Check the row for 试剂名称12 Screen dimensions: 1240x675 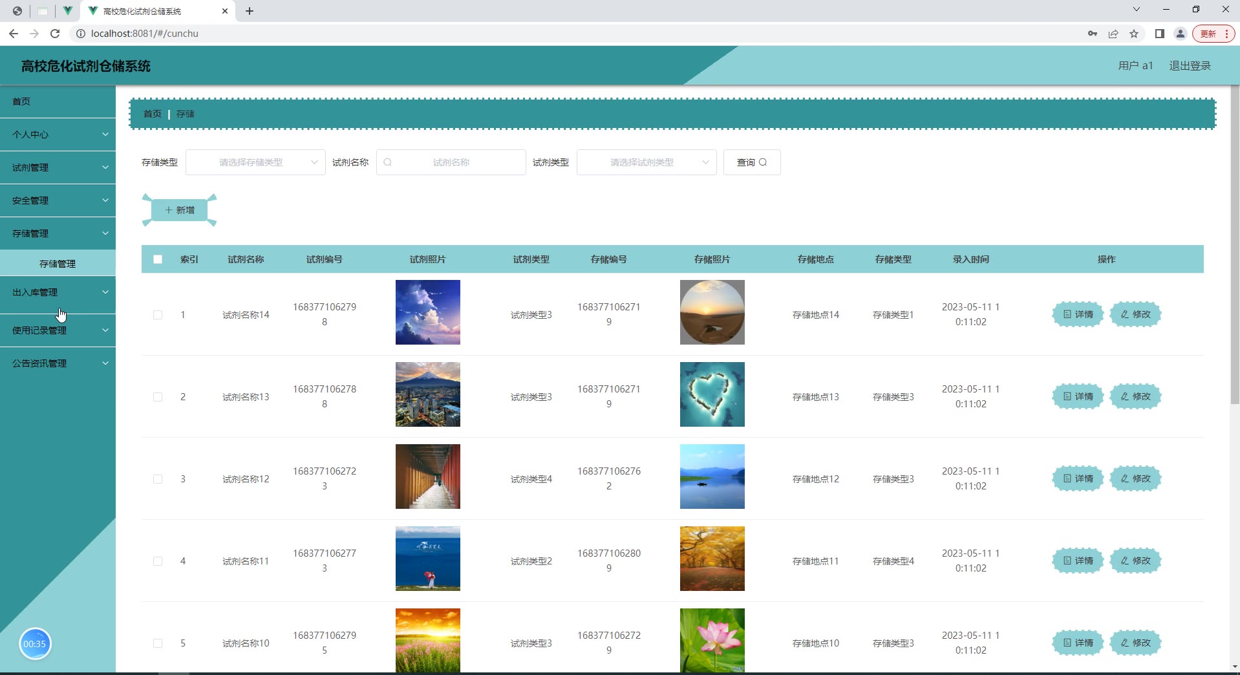(158, 479)
